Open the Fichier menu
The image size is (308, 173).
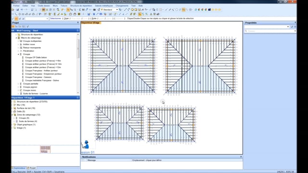click(16, 6)
